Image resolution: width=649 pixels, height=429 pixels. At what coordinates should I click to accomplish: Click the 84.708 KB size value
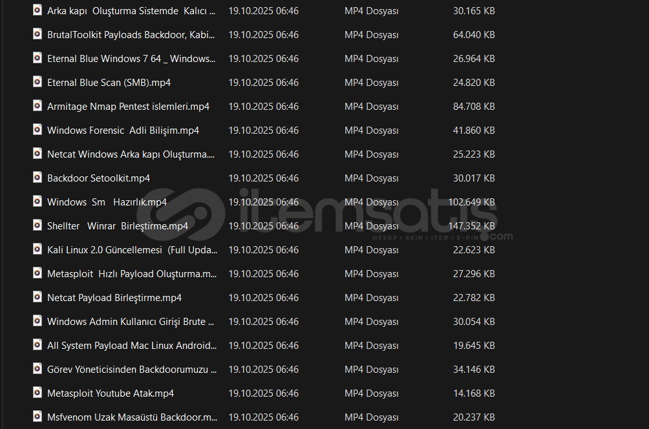(474, 107)
